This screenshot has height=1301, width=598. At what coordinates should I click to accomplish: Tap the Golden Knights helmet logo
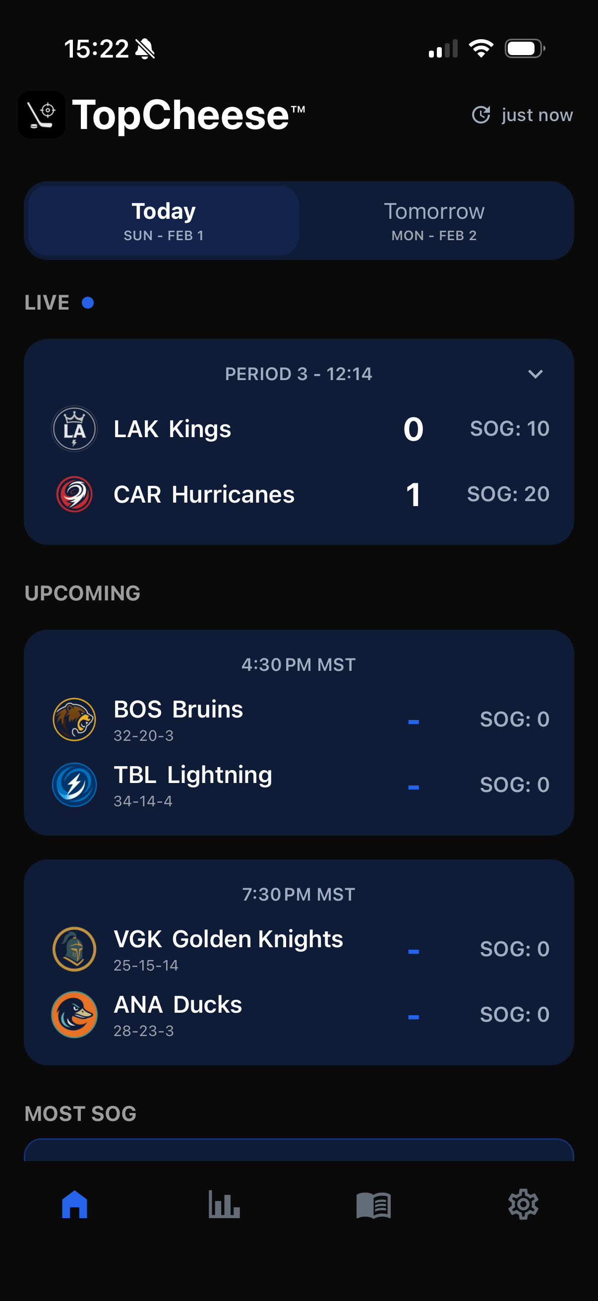(x=74, y=949)
